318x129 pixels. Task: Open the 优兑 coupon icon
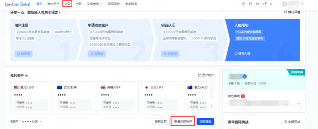(x=264, y=4)
